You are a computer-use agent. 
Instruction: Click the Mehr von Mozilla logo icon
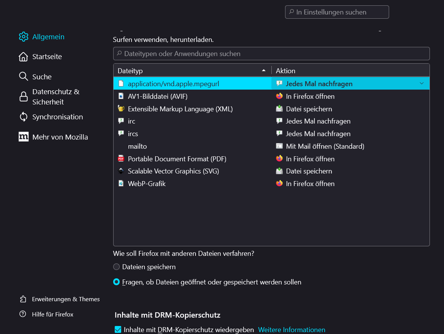24,137
